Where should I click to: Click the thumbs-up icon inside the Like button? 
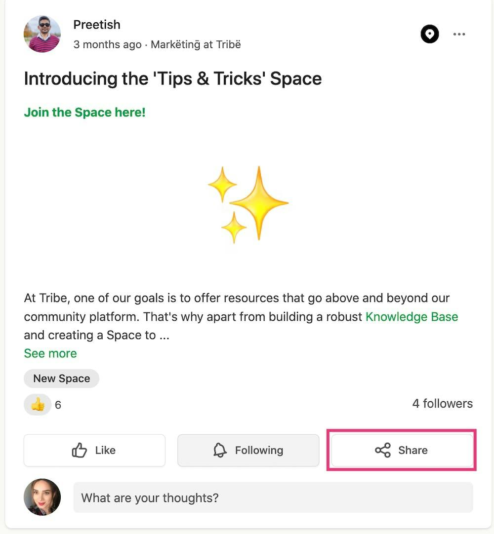tap(79, 450)
